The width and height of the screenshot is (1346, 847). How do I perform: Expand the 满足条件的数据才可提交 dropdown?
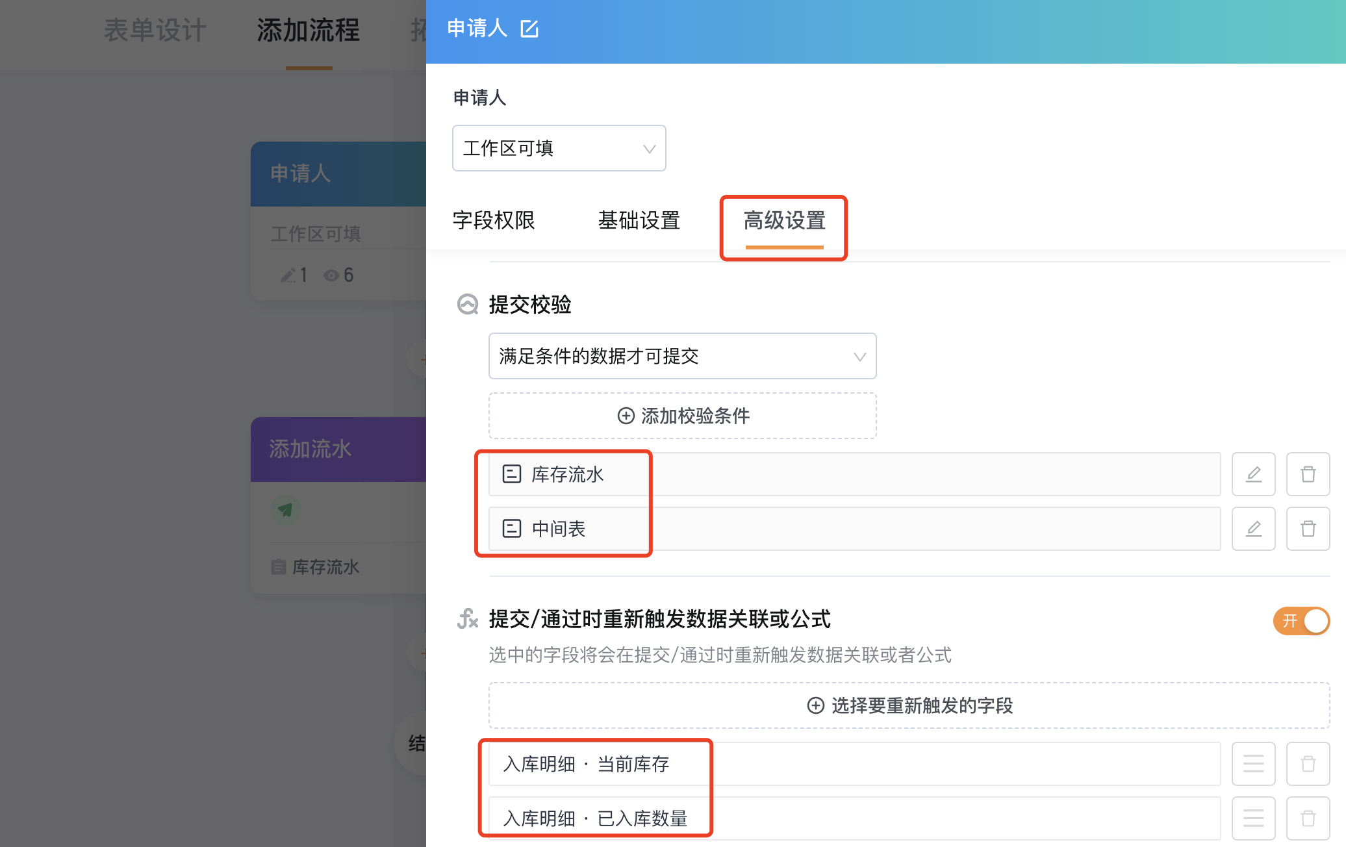pos(682,356)
